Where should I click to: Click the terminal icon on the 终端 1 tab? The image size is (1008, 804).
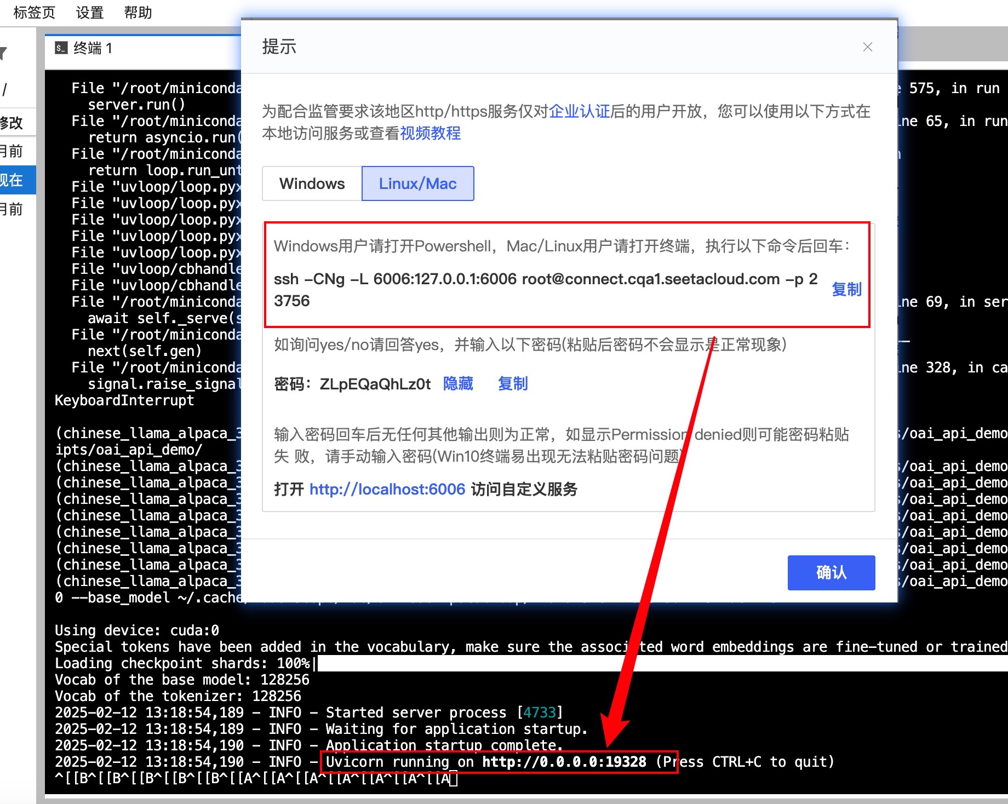(61, 48)
